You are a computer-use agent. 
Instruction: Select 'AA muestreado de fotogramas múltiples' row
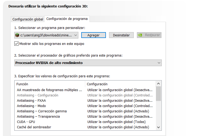click(85, 90)
